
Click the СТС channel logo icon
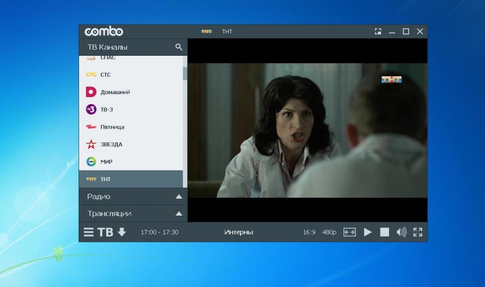pos(91,74)
